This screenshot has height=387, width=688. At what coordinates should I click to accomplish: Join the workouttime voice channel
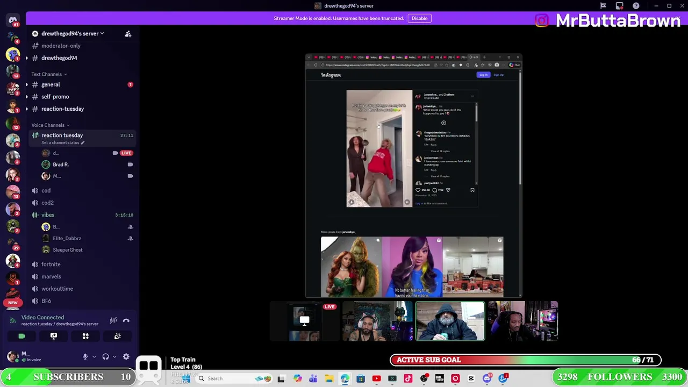pyautogui.click(x=82, y=289)
